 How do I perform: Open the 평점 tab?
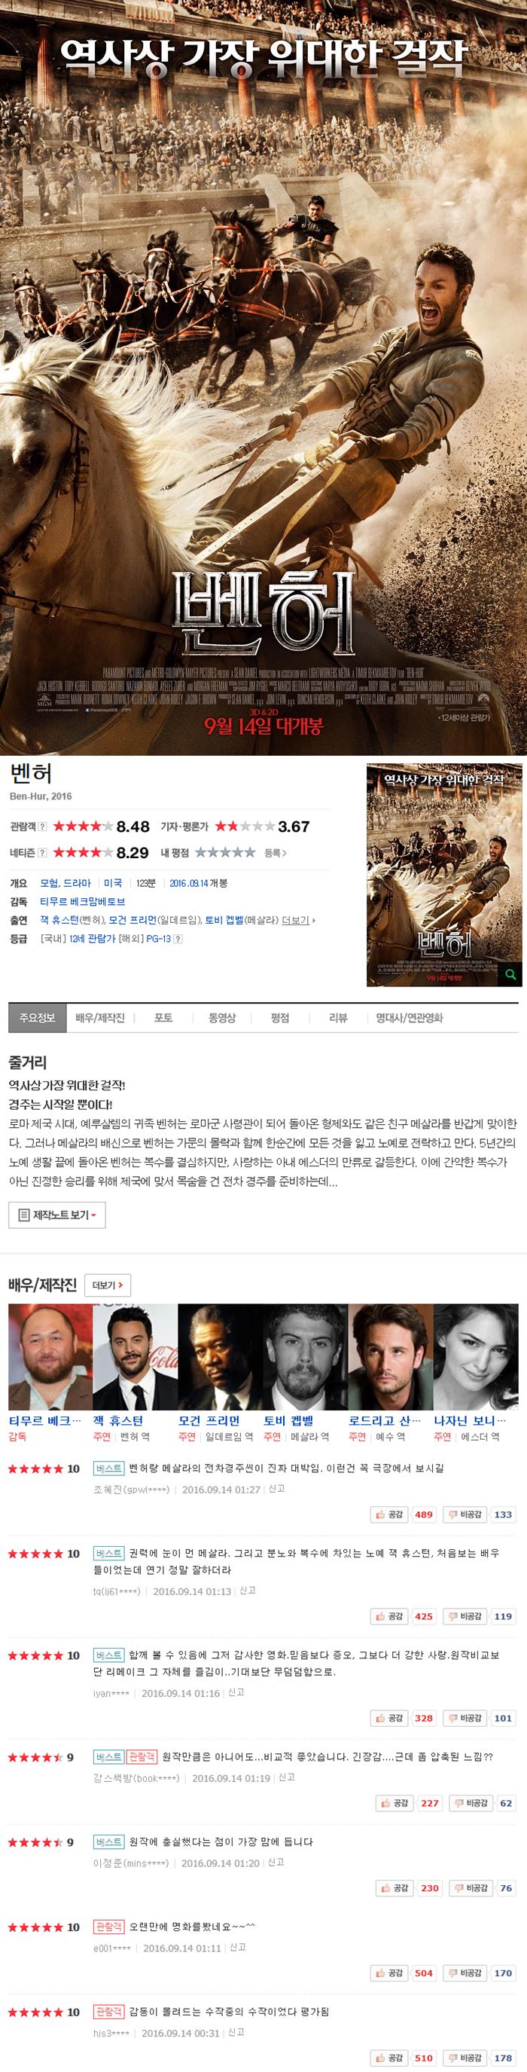[279, 1017]
